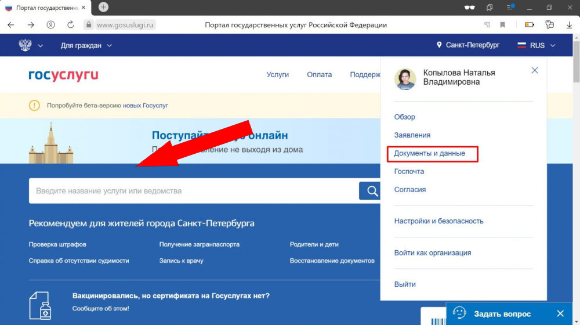Open Справка об отсутствии судимости link
Viewport: 580px width, 325px height.
[79, 261]
